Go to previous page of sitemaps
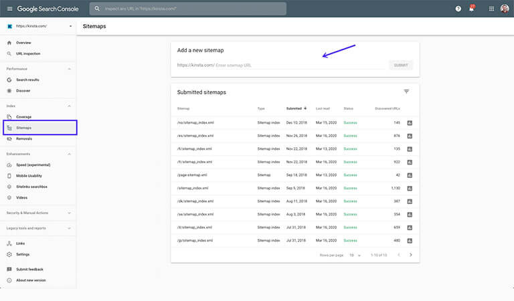 399,255
